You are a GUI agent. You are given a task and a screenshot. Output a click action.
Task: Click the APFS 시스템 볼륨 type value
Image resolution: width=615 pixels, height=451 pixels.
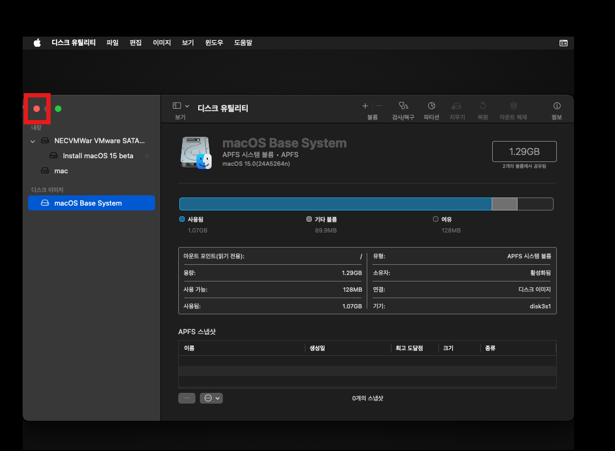tap(529, 256)
